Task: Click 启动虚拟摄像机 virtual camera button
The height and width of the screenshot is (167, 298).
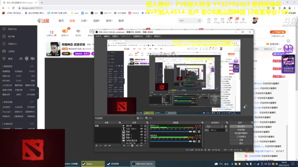Action: [241, 133]
